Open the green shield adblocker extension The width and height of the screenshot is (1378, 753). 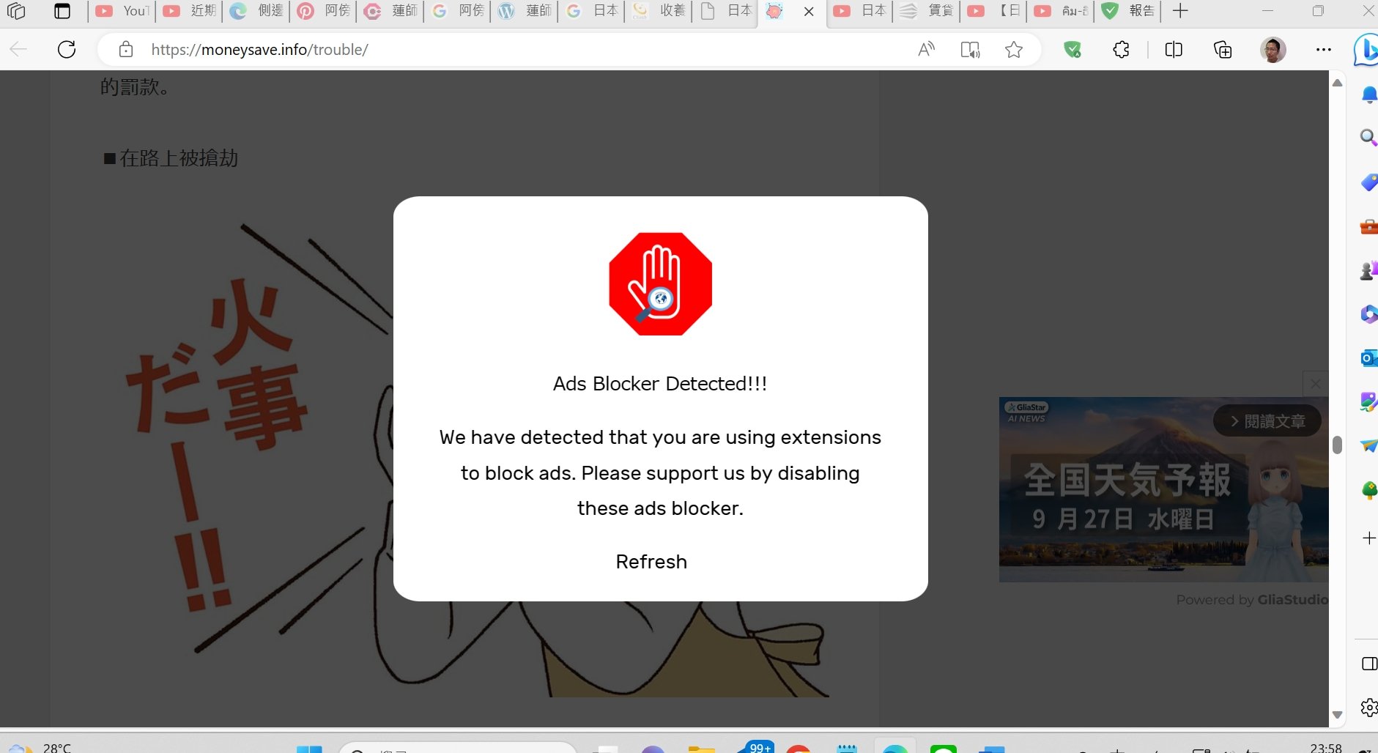coord(1073,50)
